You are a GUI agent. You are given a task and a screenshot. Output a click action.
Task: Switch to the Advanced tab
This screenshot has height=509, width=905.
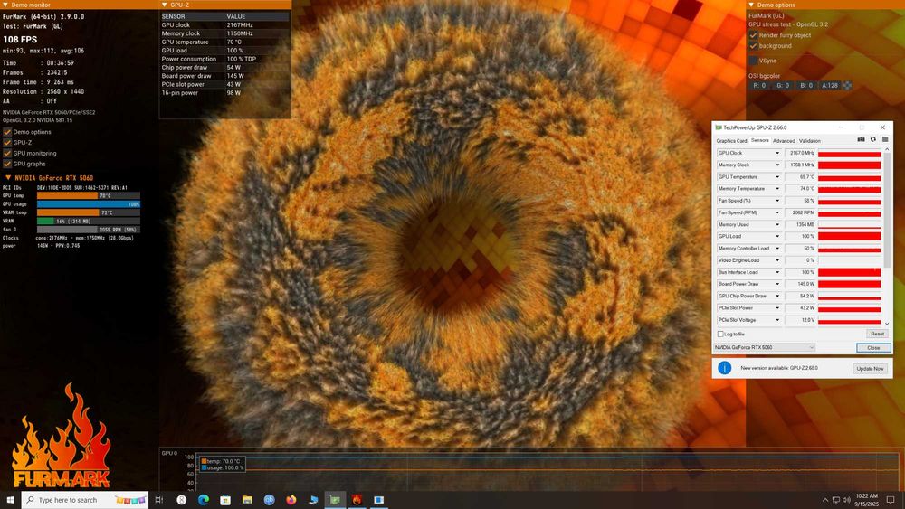pyautogui.click(x=784, y=141)
